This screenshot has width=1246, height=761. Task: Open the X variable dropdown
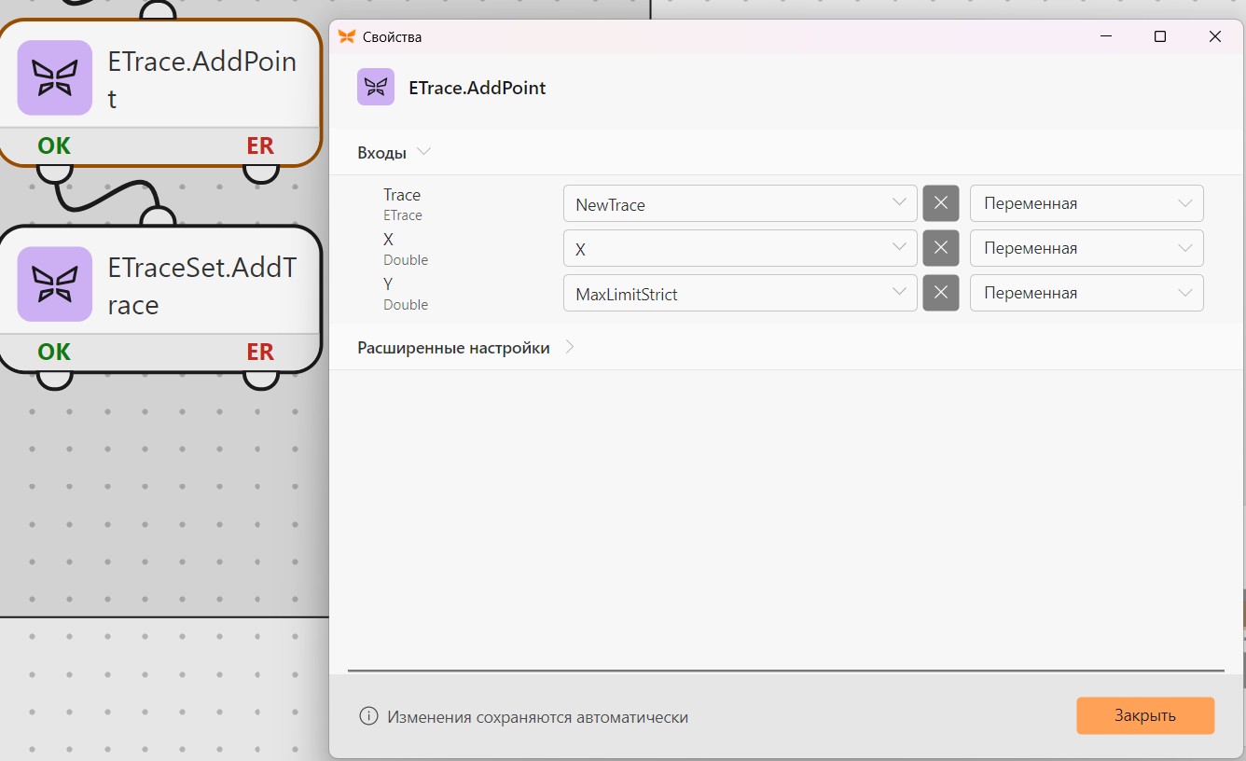pyautogui.click(x=741, y=248)
